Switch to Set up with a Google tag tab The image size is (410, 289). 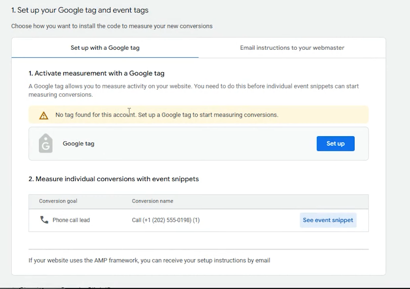tap(105, 48)
